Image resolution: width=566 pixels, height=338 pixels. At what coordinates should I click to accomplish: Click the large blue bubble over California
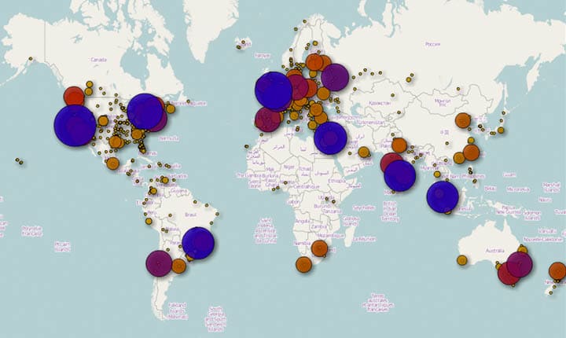pos(75,126)
